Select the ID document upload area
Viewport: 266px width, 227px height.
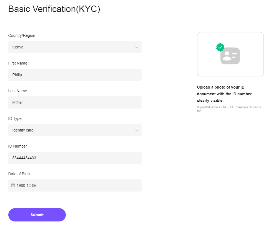pyautogui.click(x=230, y=54)
